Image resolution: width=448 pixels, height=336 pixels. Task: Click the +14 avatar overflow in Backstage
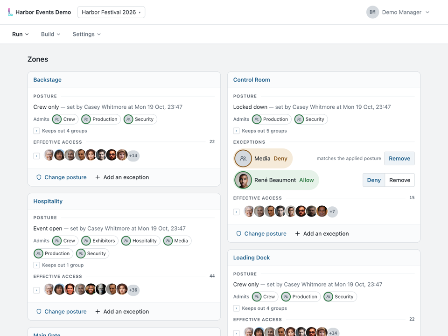pyautogui.click(x=133, y=156)
